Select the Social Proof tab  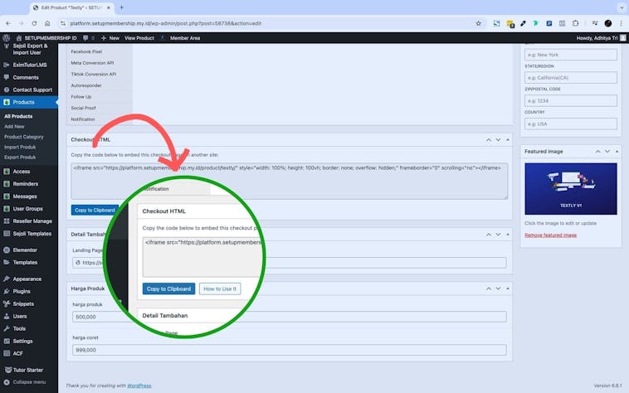click(x=83, y=108)
